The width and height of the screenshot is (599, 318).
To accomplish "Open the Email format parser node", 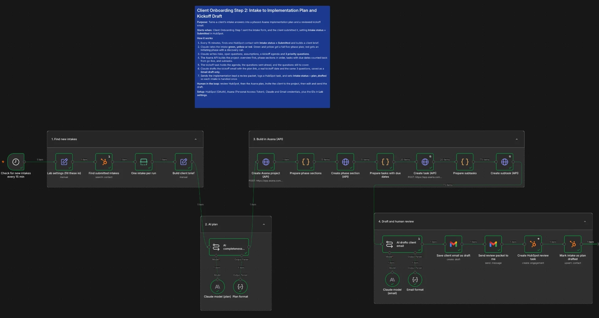I will (x=415, y=280).
